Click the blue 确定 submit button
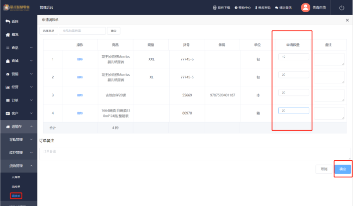Image resolution: width=353 pixels, height=206 pixels. click(342, 169)
